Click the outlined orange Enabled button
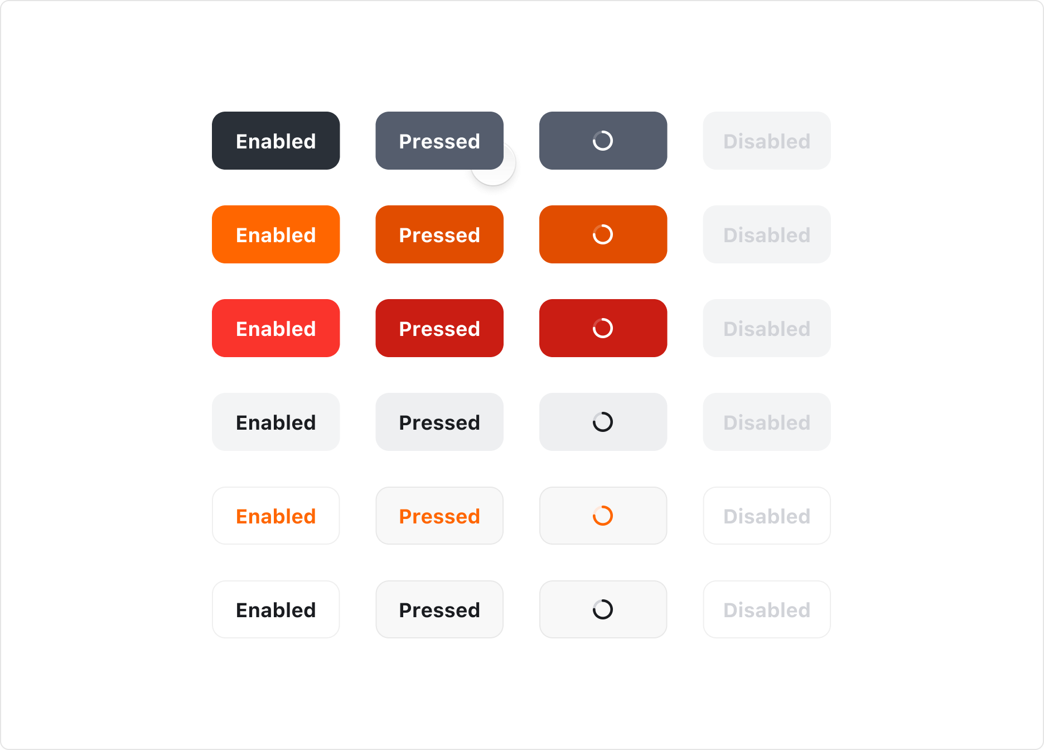This screenshot has height=750, width=1044. tap(275, 516)
